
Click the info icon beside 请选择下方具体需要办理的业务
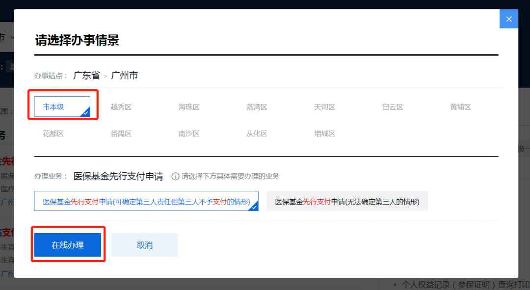click(175, 176)
